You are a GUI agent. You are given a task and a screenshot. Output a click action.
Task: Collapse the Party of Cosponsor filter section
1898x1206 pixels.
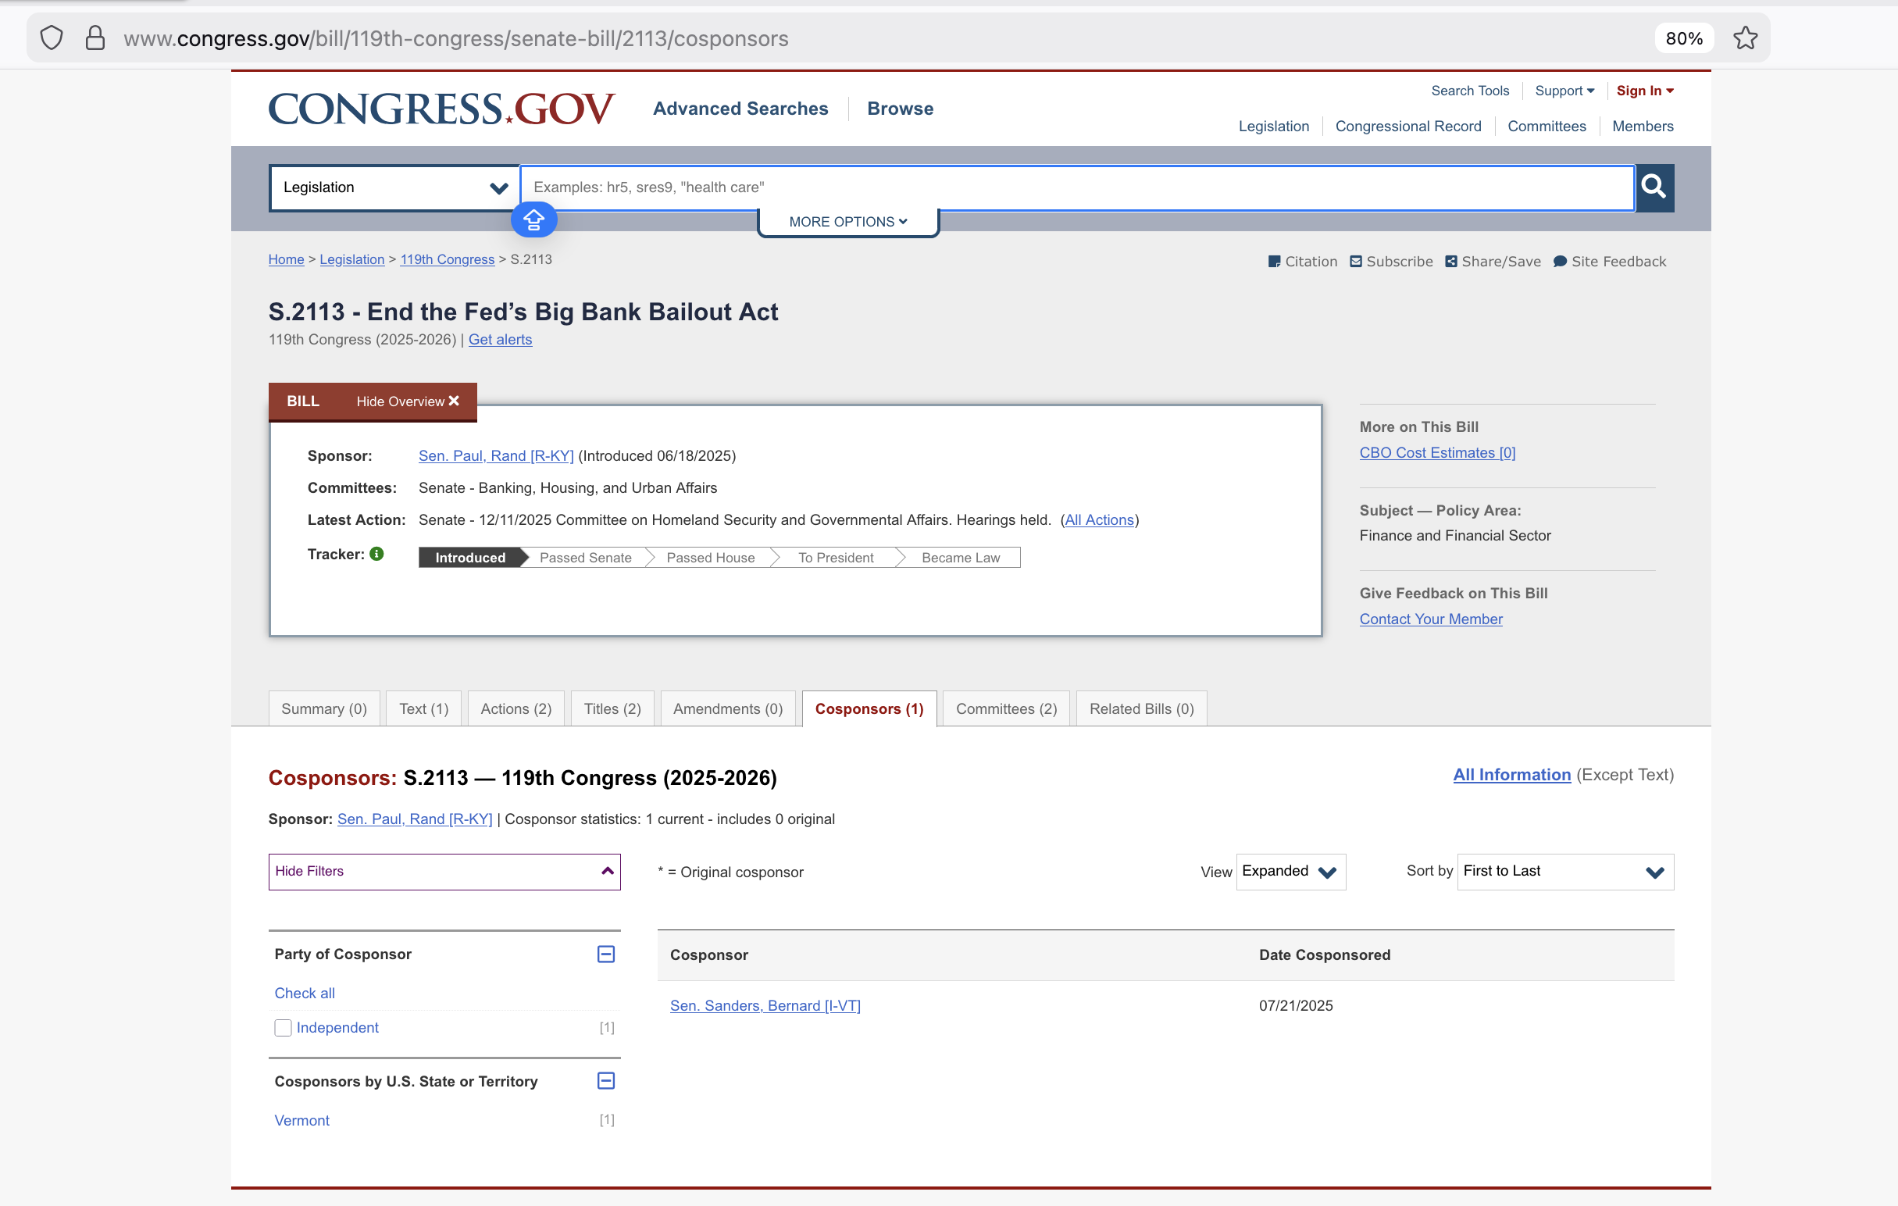tap(605, 954)
